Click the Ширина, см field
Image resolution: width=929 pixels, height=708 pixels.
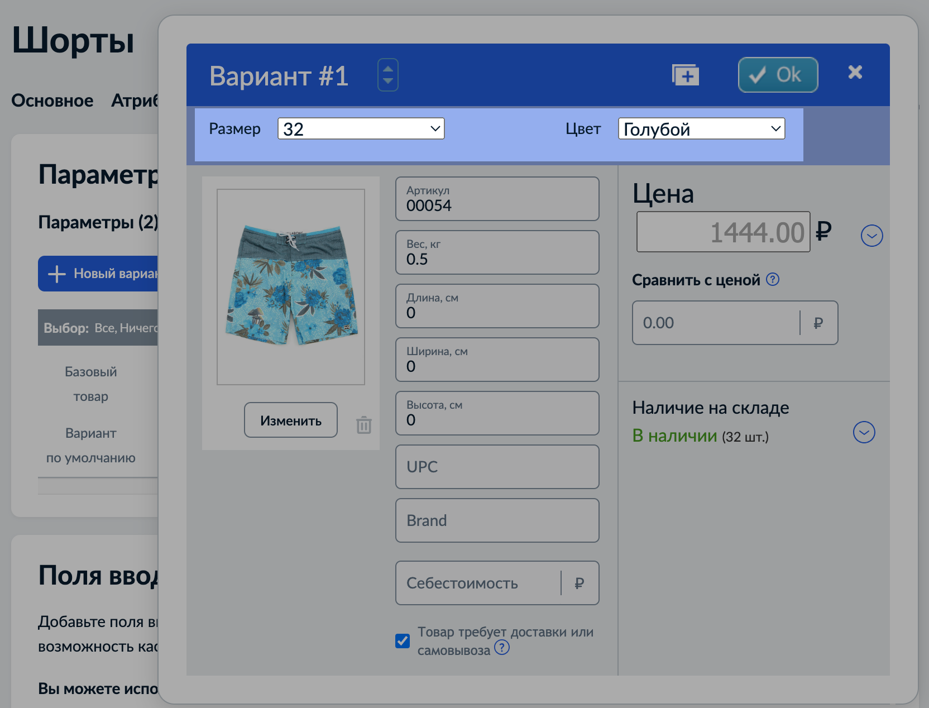click(497, 360)
